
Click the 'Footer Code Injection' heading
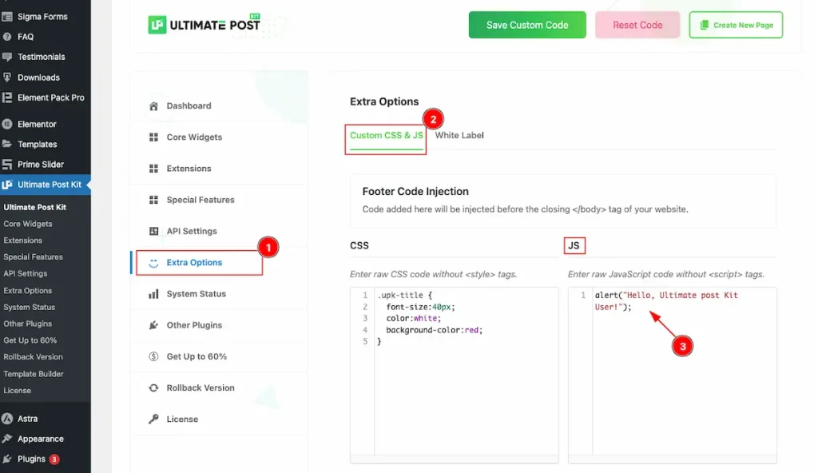(415, 192)
